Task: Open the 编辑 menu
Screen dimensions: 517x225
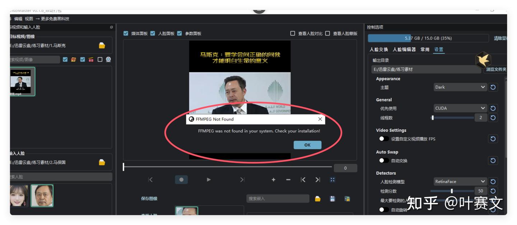Action: pyautogui.click(x=18, y=19)
